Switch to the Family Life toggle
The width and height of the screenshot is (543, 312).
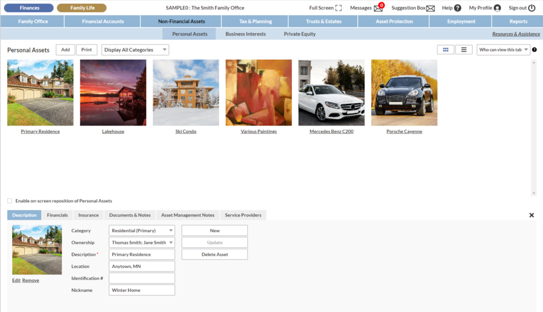point(81,8)
